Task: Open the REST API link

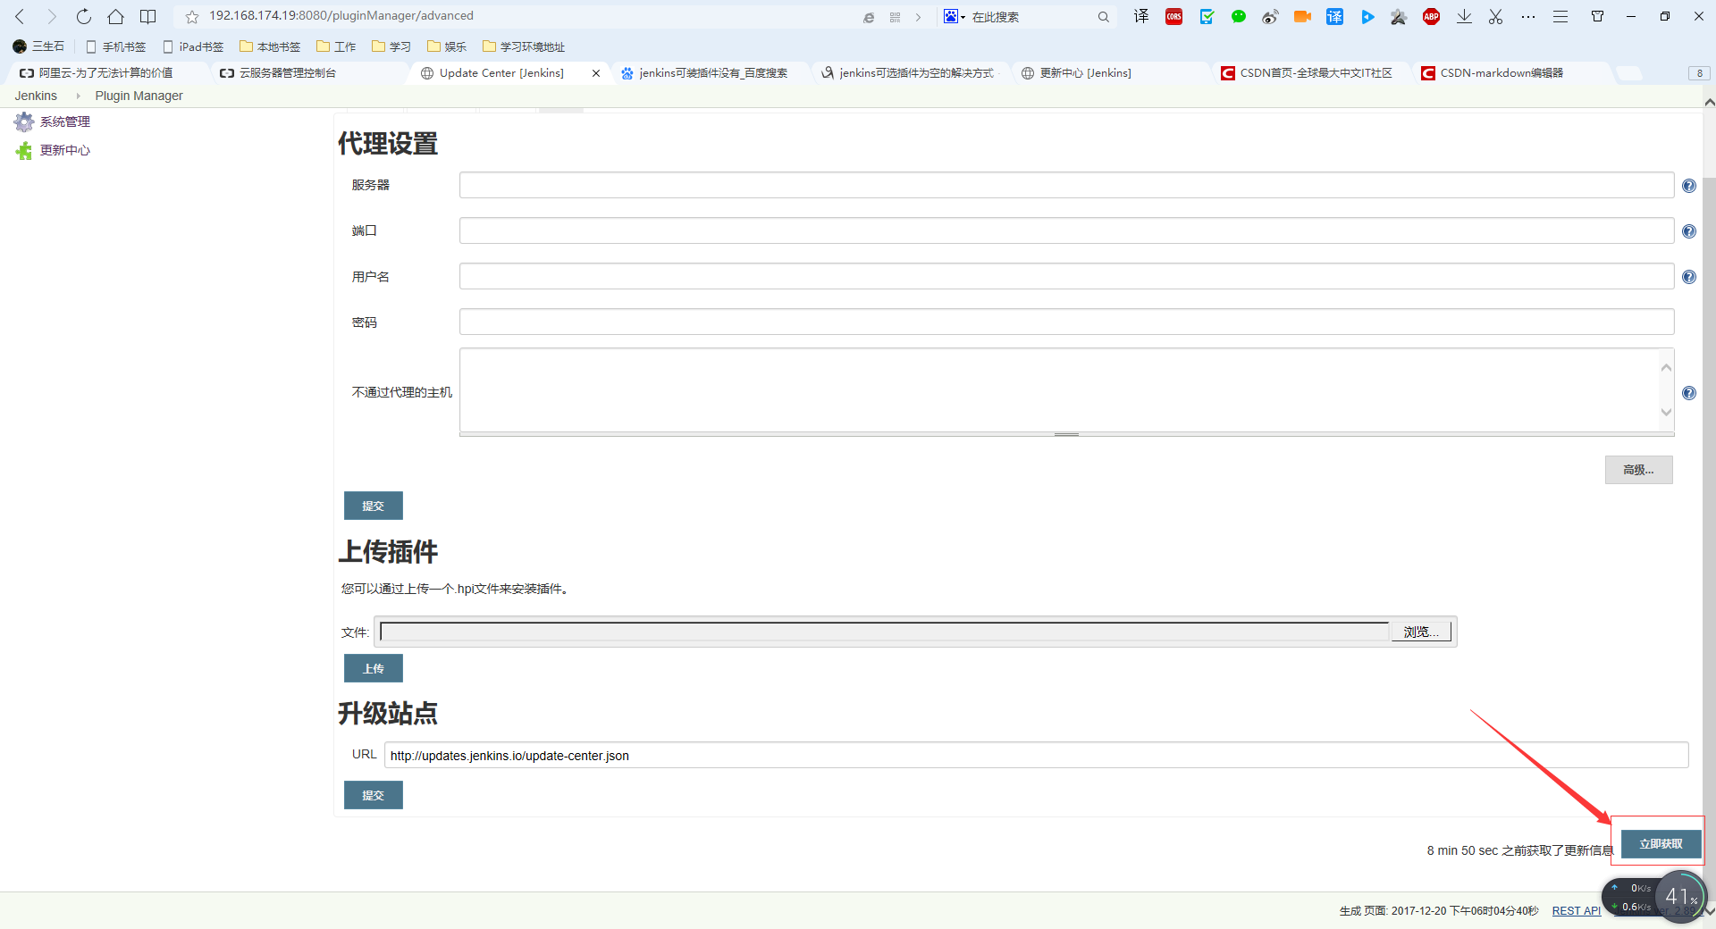Action: tap(1576, 911)
